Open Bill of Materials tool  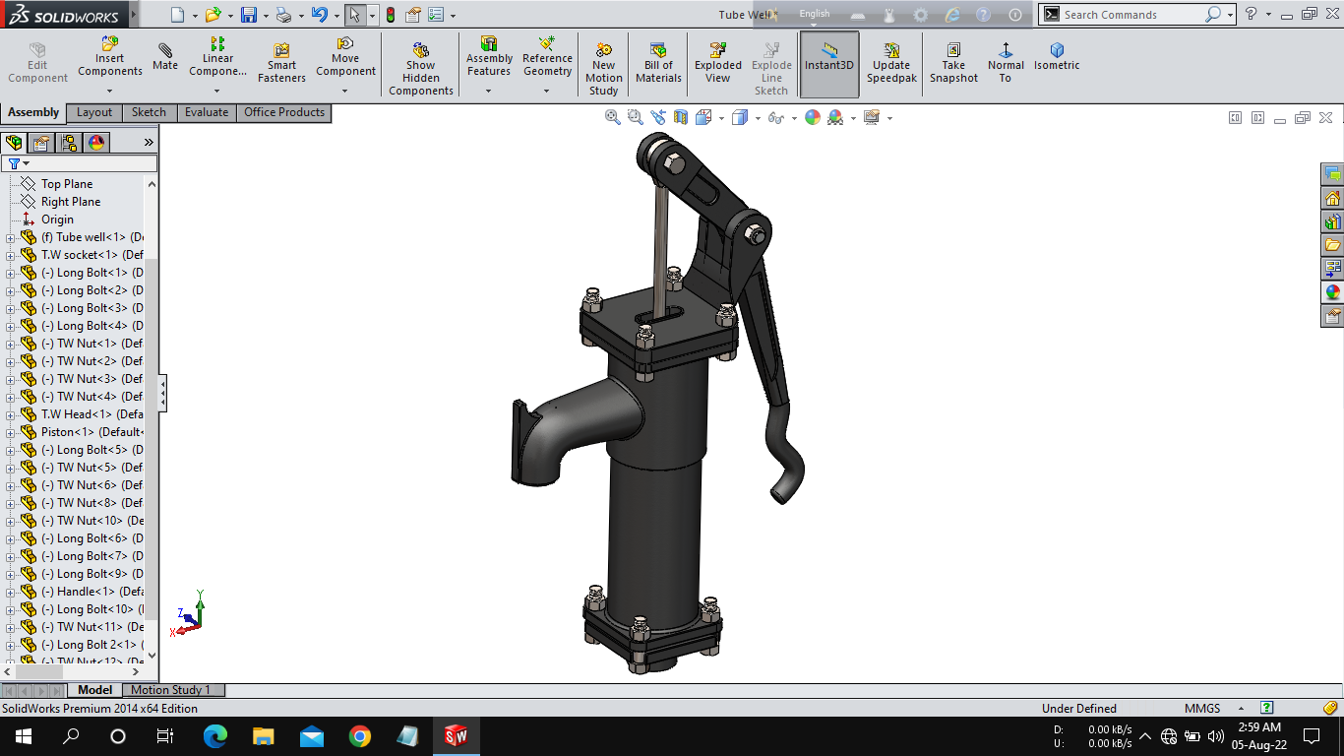[658, 64]
